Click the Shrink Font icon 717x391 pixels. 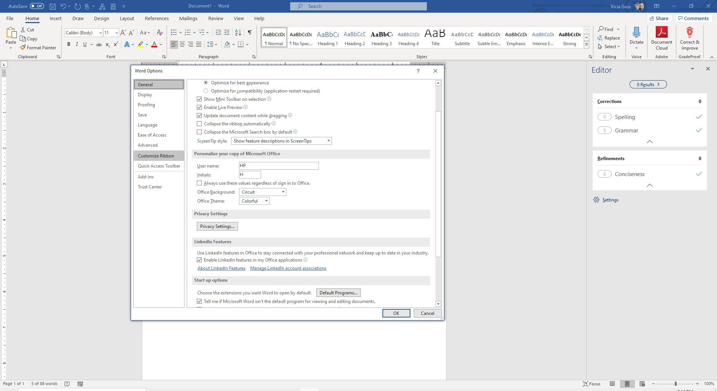tap(131, 33)
